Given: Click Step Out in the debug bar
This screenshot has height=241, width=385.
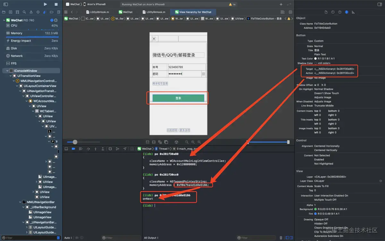Looking at the screenshot, I should point(103,149).
